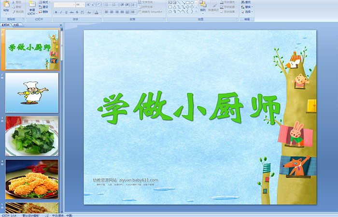Select slide 2 chef cartoon thumbnail
This screenshot has height=217, width=338.
[32, 93]
